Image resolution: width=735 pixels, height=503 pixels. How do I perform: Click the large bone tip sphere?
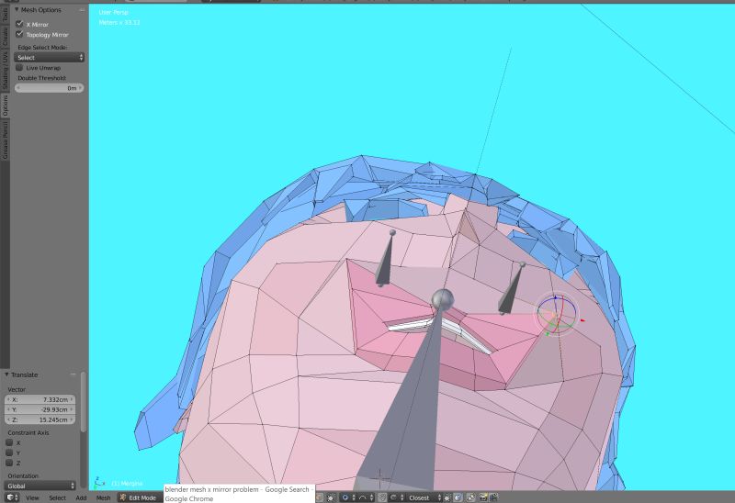click(x=443, y=300)
